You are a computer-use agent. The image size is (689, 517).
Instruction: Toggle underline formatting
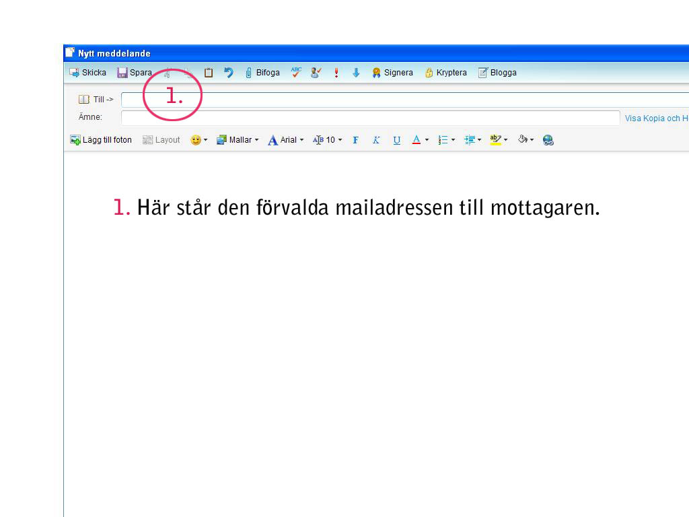tap(397, 140)
